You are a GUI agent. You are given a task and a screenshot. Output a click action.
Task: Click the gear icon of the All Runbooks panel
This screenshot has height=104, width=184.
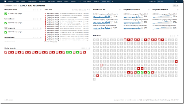pos(178,36)
